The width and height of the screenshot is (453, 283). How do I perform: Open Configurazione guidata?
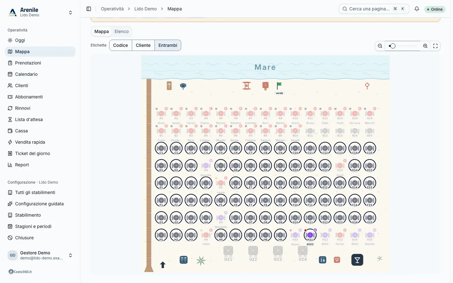pyautogui.click(x=40, y=204)
